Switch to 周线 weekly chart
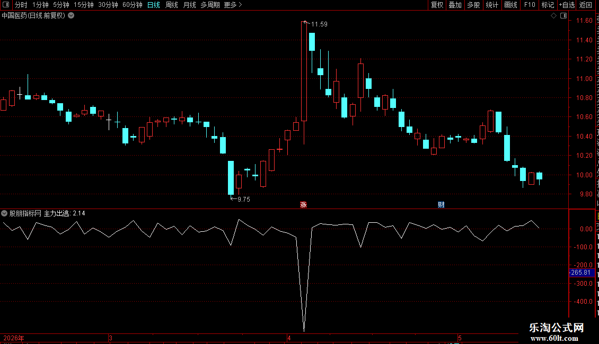Viewport: 599px width, 344px height. coord(172,5)
